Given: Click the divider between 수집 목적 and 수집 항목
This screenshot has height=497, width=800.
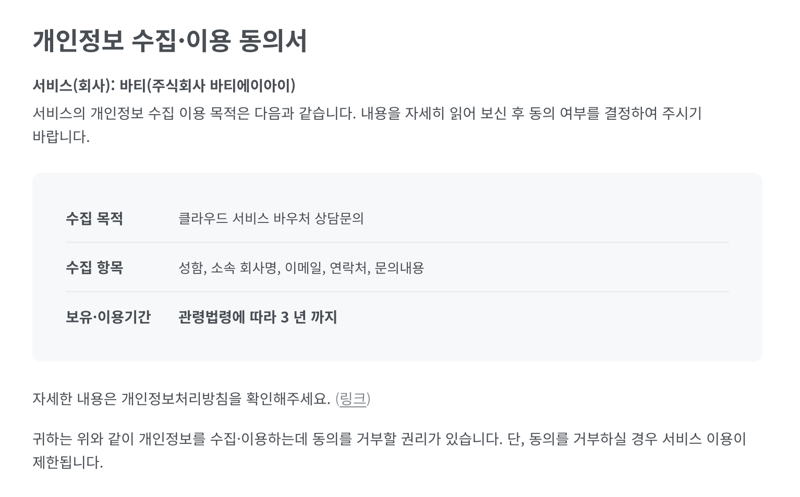Looking at the screenshot, I should pyautogui.click(x=397, y=242).
